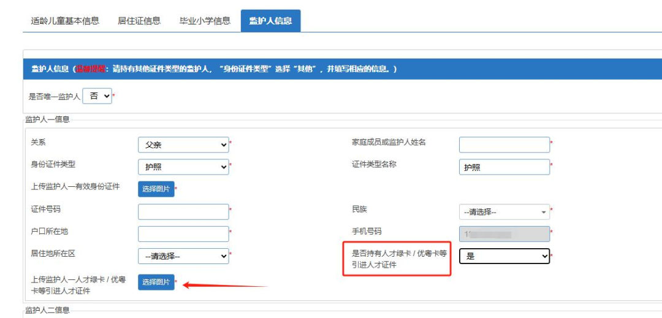Image resolution: width=662 pixels, height=318 pixels.
Task: Switch to the 适龄儿童基本信息 tab
Action: (x=65, y=21)
